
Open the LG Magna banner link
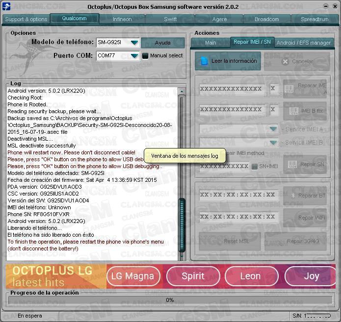[133, 276]
